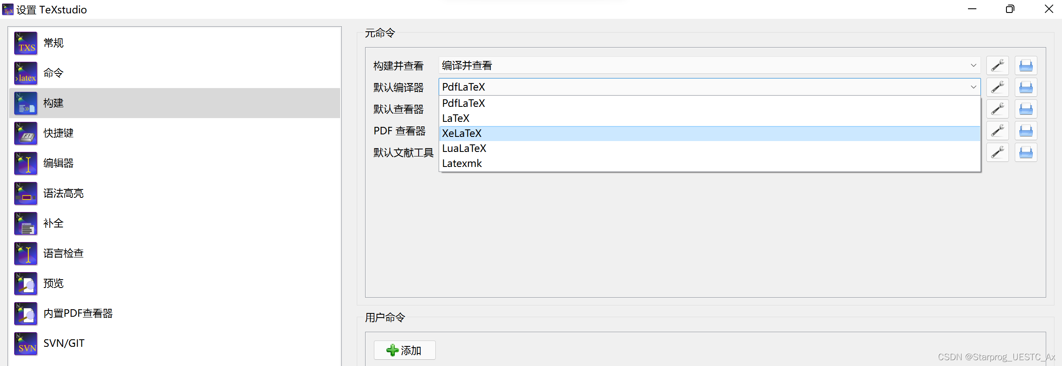Click the 添加 add user command button
The image size is (1062, 366).
tap(404, 350)
